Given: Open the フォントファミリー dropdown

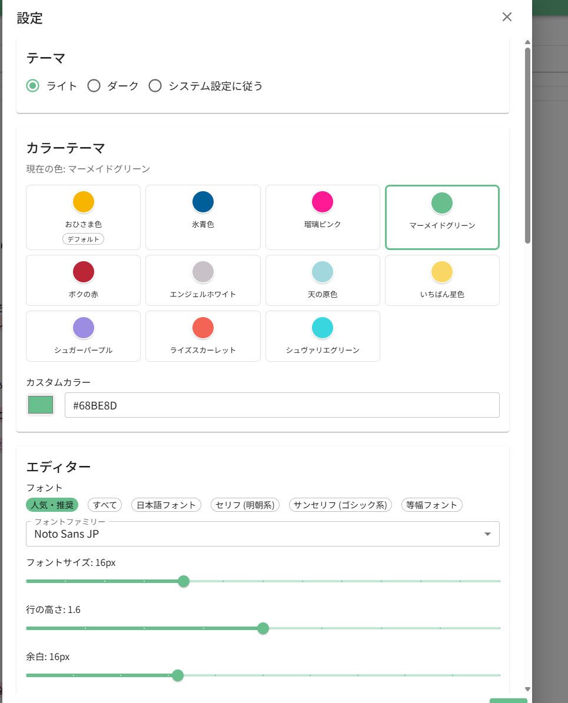Looking at the screenshot, I should [x=263, y=534].
